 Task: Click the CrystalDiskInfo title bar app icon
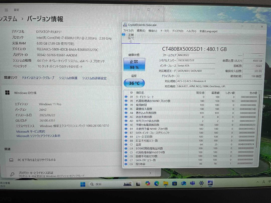125,25
